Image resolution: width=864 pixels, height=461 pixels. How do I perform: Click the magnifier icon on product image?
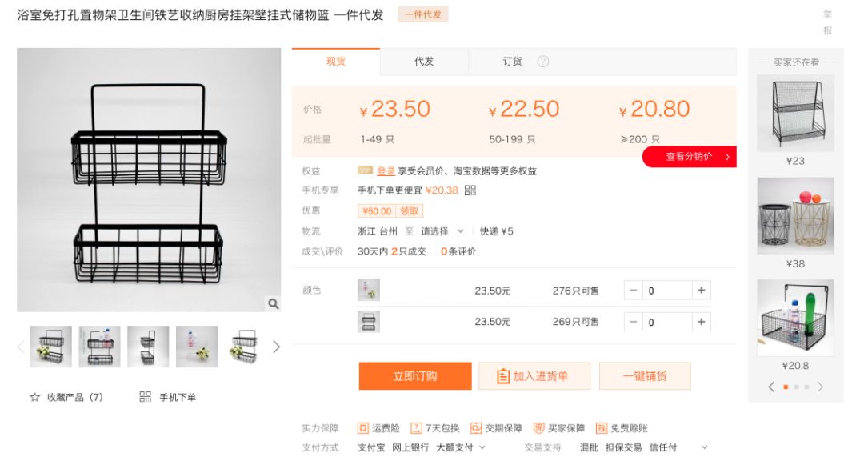274,303
